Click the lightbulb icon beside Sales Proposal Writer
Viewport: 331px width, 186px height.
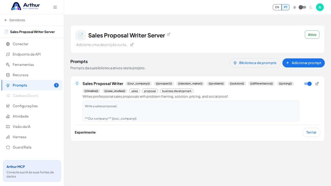pos(77,83)
